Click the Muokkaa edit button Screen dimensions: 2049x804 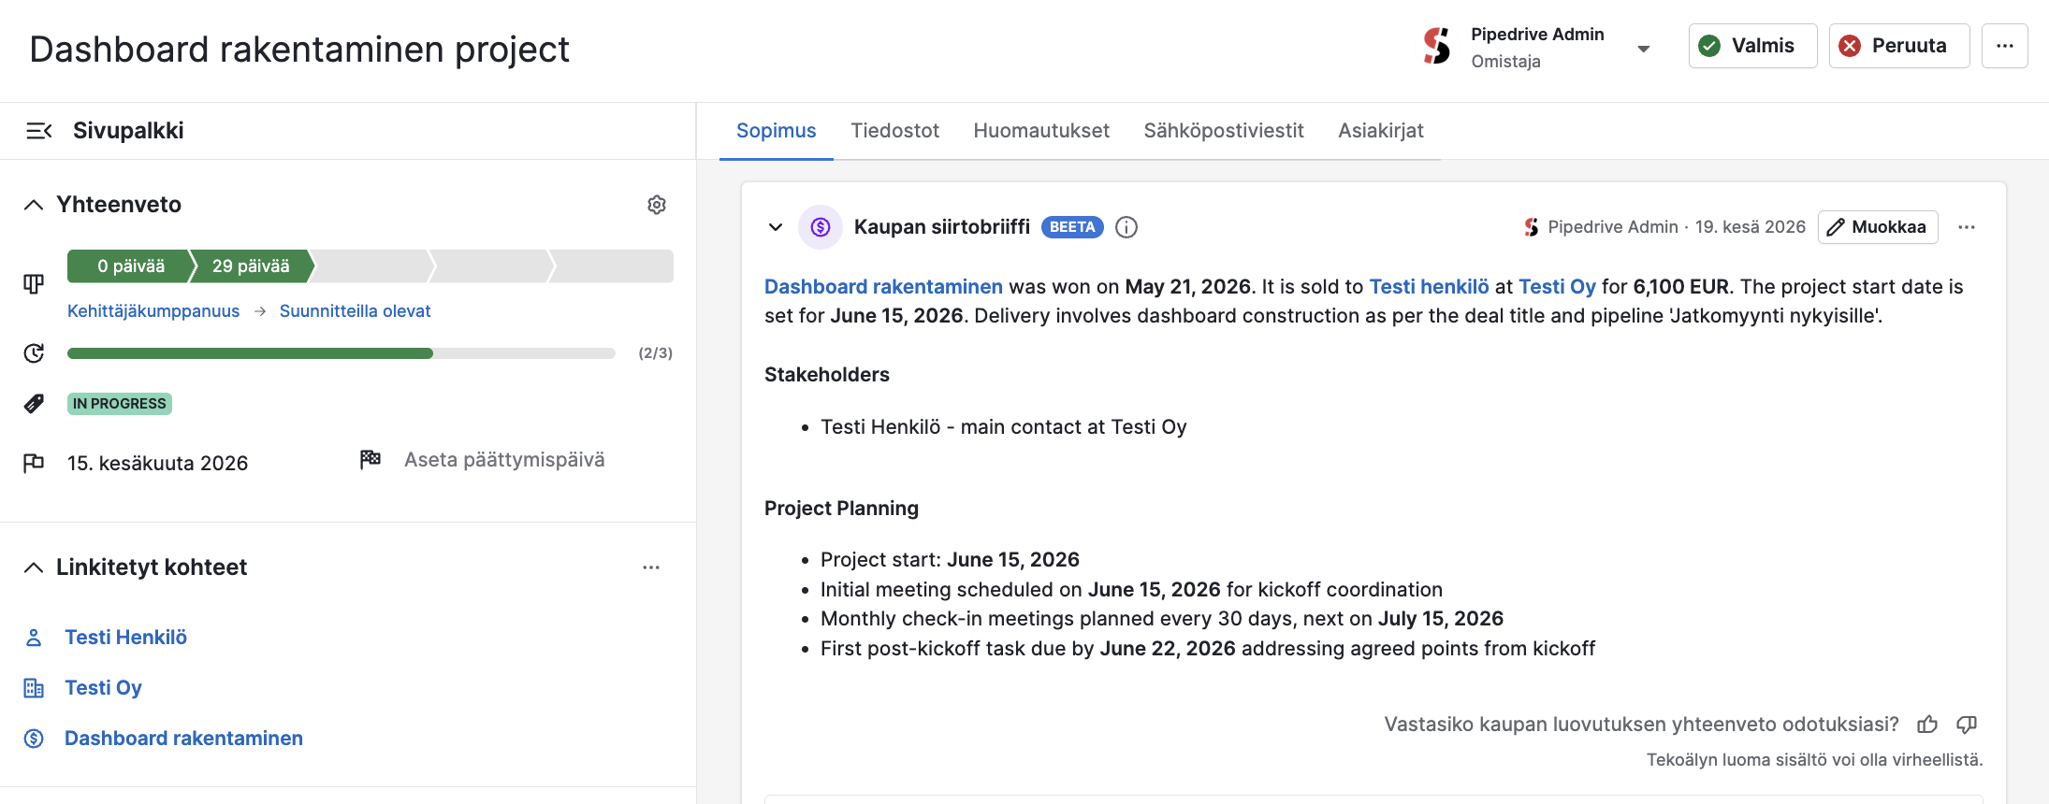1878,227
